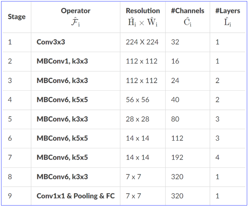Click the 224 X 224 resolution cell
The height and width of the screenshot is (207, 249).
142,42
